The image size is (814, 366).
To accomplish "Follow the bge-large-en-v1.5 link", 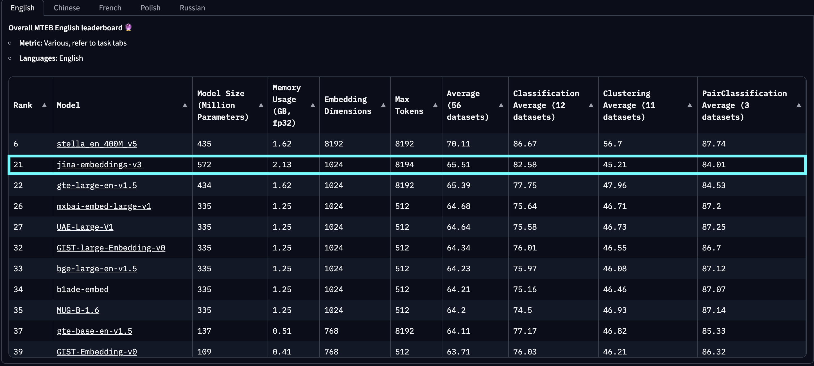I will (97, 269).
